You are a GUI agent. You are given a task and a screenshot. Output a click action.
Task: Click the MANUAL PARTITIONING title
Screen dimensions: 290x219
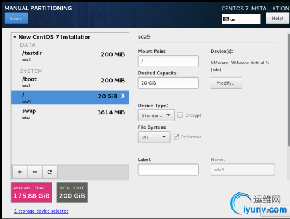[x=38, y=8]
